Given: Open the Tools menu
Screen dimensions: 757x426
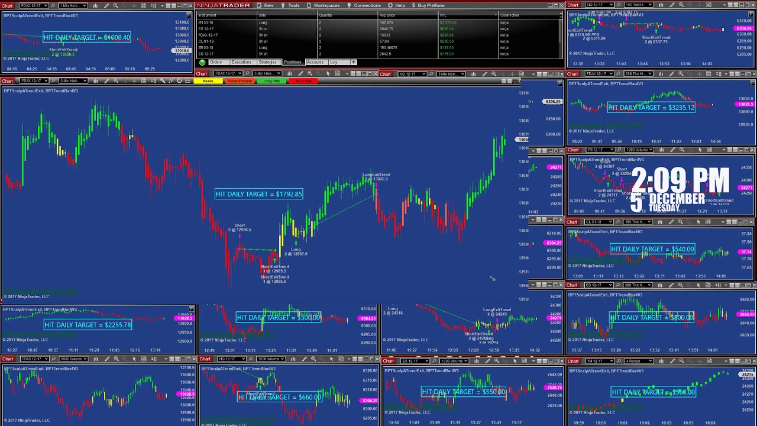Looking at the screenshot, I should (290, 5).
